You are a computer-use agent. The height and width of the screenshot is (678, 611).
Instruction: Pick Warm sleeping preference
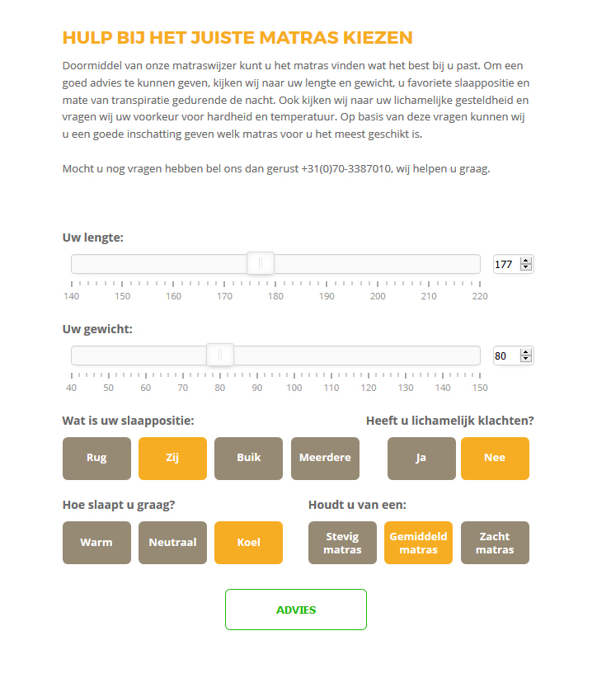coord(96,543)
